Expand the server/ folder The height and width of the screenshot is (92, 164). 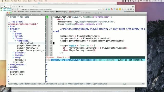[8, 70]
